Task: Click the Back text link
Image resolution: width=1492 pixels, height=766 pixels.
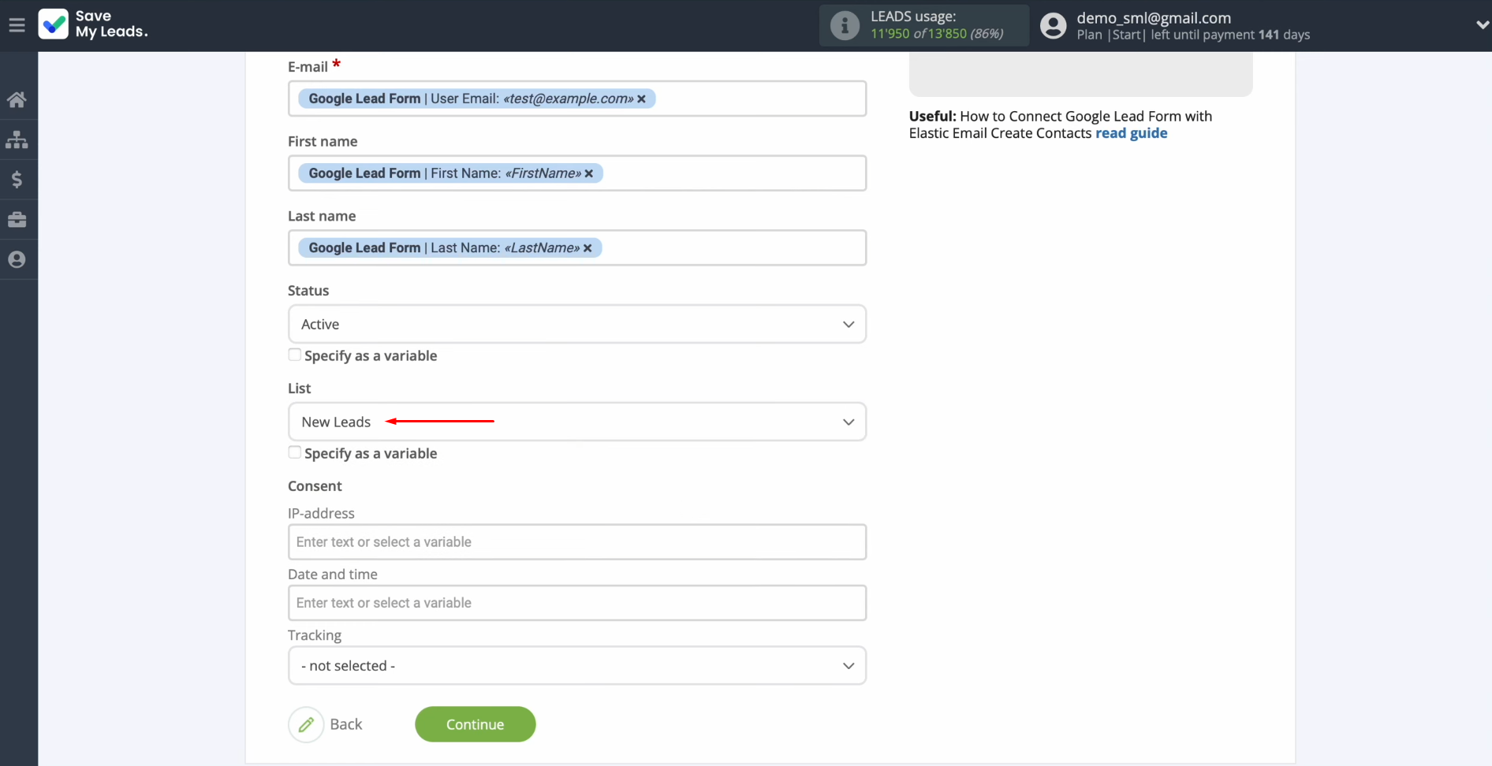Action: click(x=346, y=724)
